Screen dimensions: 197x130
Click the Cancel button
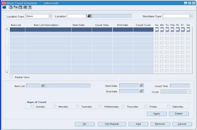[x=182, y=124]
